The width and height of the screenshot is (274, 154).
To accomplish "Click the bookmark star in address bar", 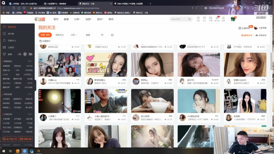I will [x=31, y=8].
